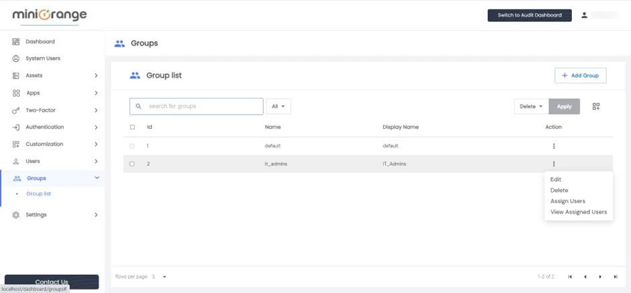The image size is (631, 293).
Task: Open the rows per page dropdown
Action: 159,276
